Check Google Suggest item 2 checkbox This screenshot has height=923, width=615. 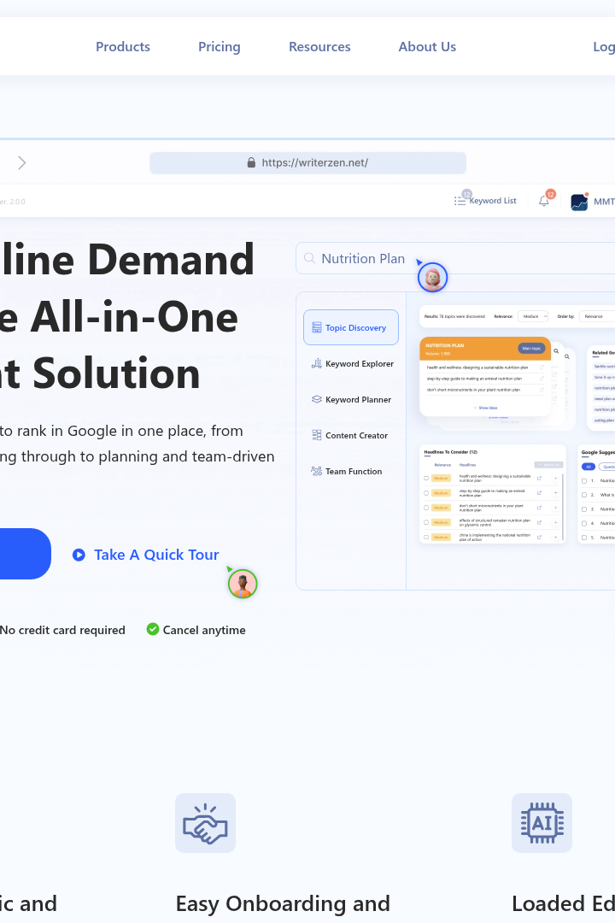tap(583, 495)
